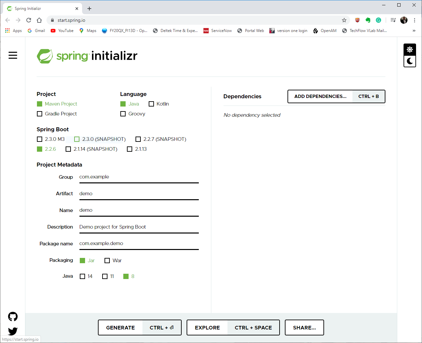422x343 pixels.
Task: Open the Chrome profile avatar
Action: (404, 20)
